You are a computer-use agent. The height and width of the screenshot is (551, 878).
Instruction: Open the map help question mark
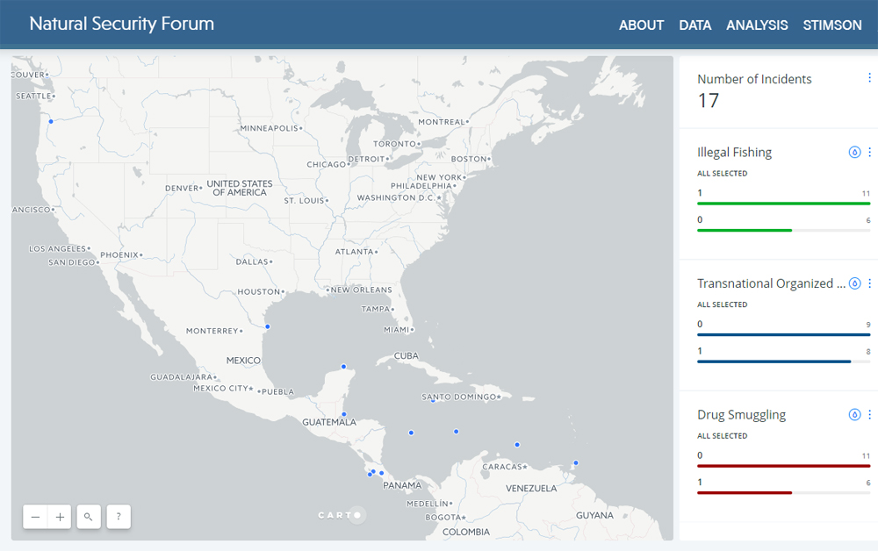point(119,518)
